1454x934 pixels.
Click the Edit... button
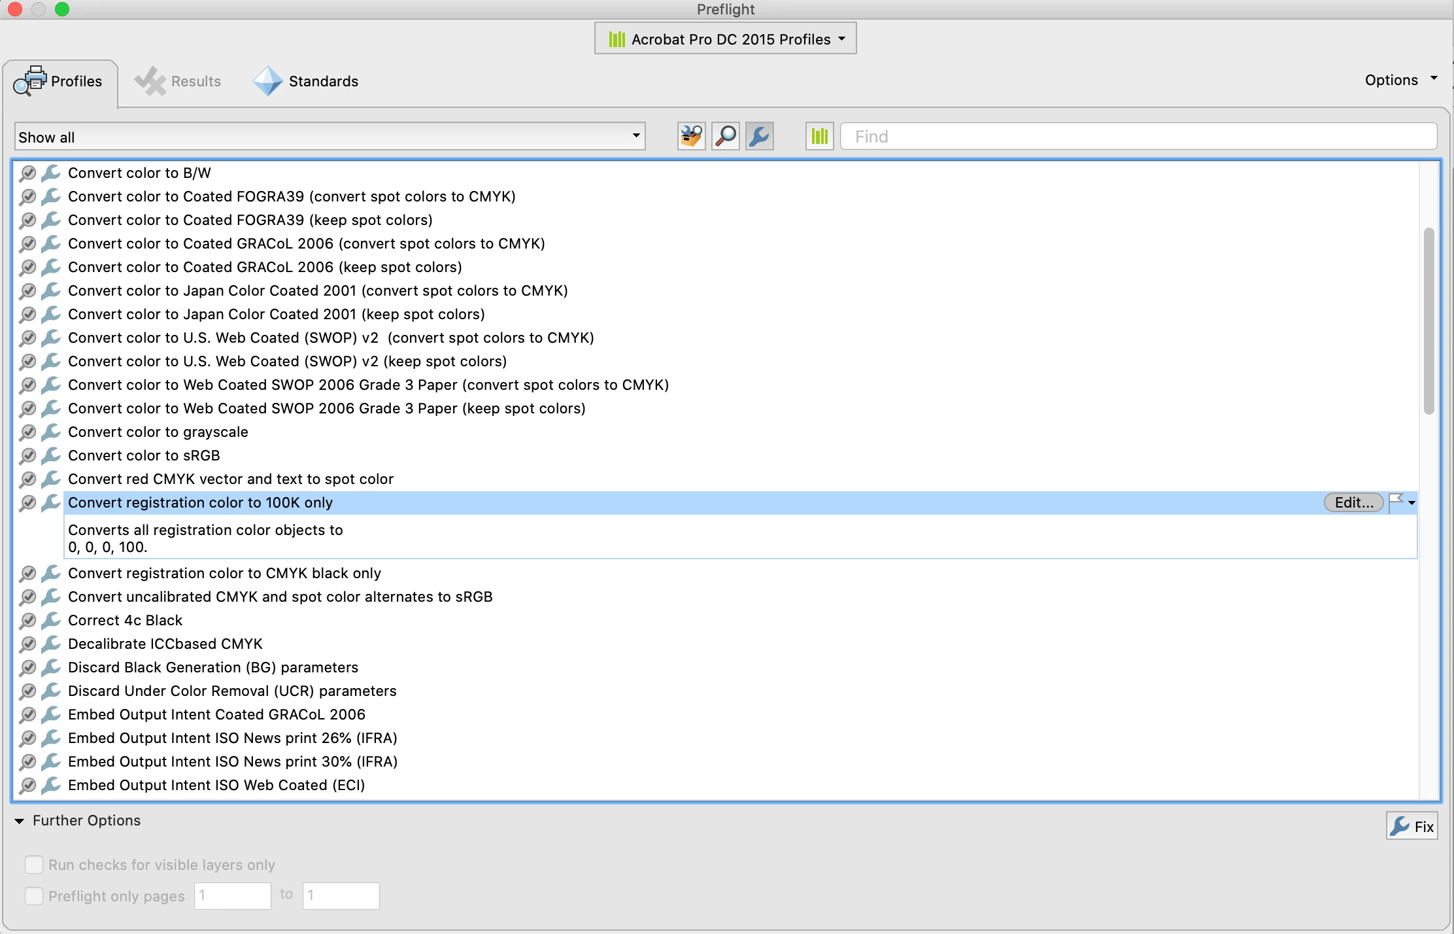(1353, 502)
